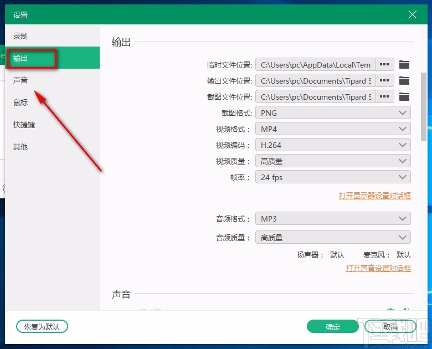
Task: Open the 声音 settings tab
Action: [x=53, y=80]
